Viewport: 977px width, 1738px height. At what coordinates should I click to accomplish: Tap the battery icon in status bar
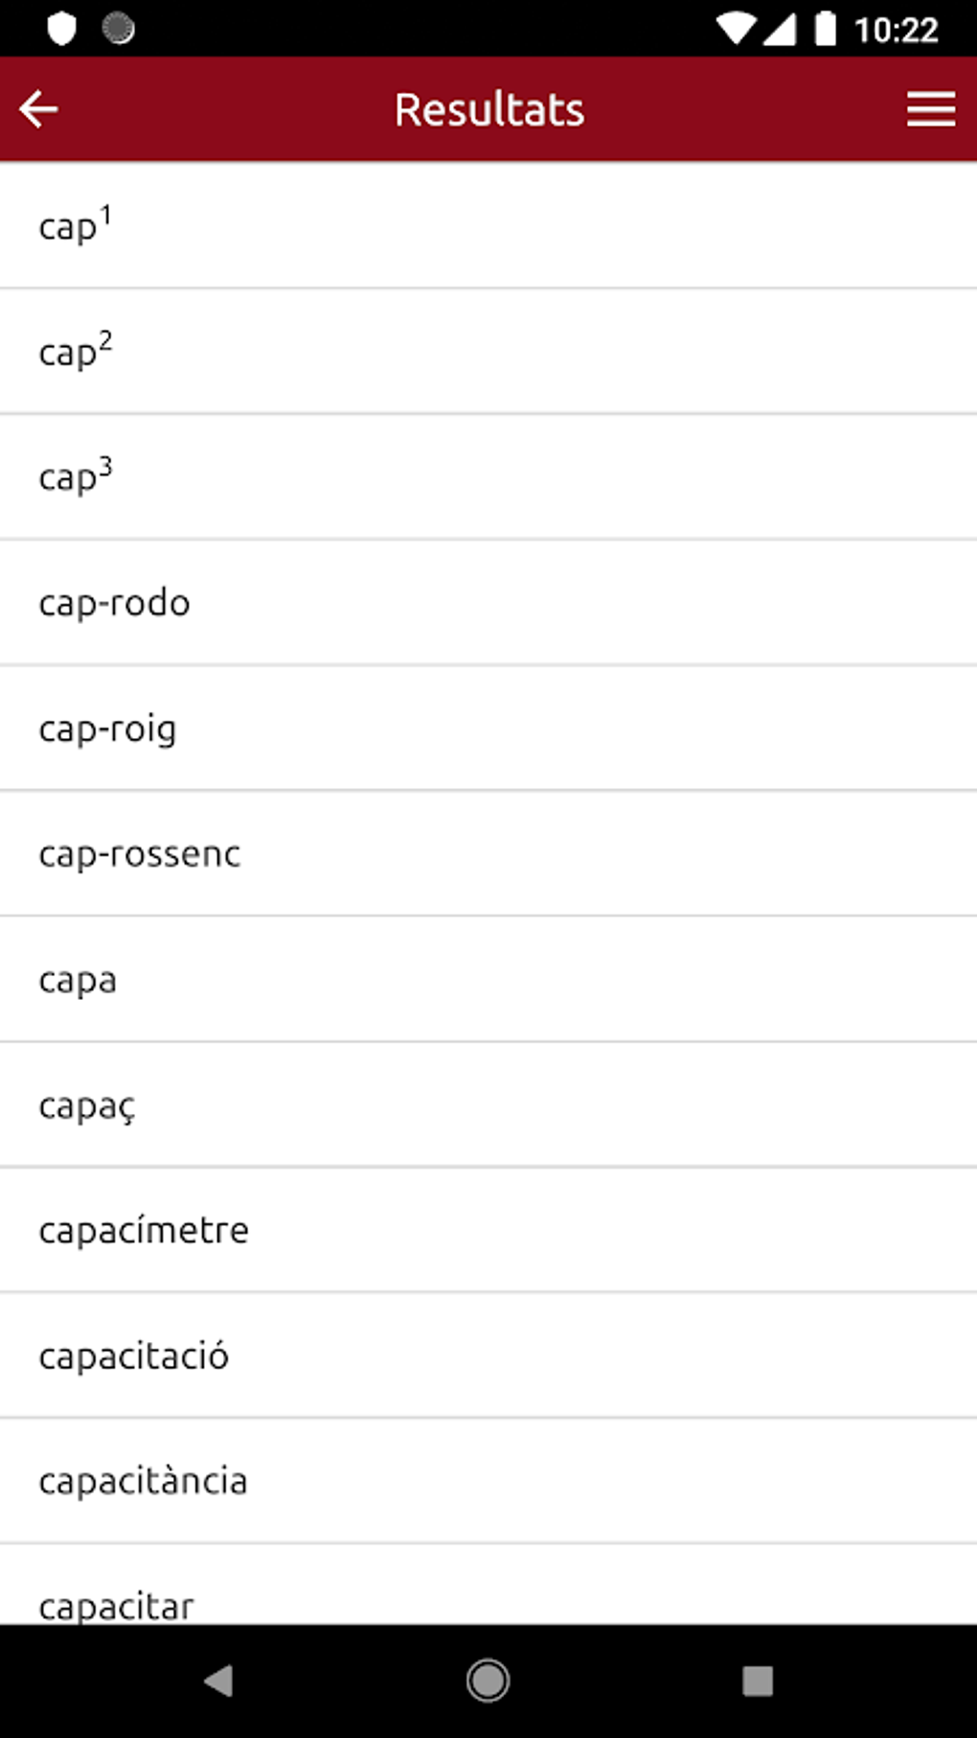[x=824, y=29]
